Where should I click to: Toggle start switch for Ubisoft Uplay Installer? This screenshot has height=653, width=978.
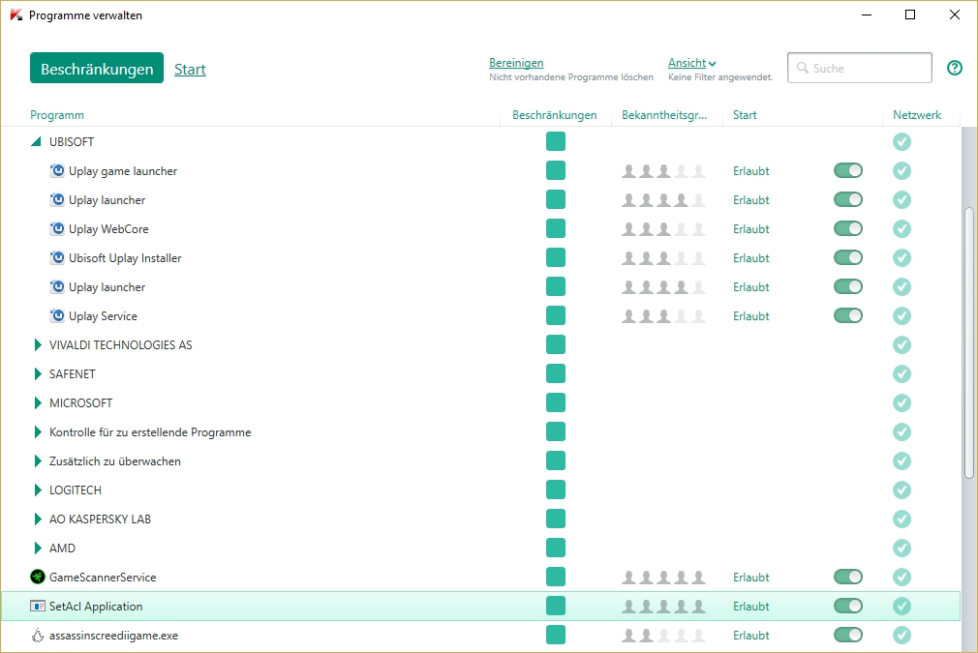pyautogui.click(x=847, y=257)
